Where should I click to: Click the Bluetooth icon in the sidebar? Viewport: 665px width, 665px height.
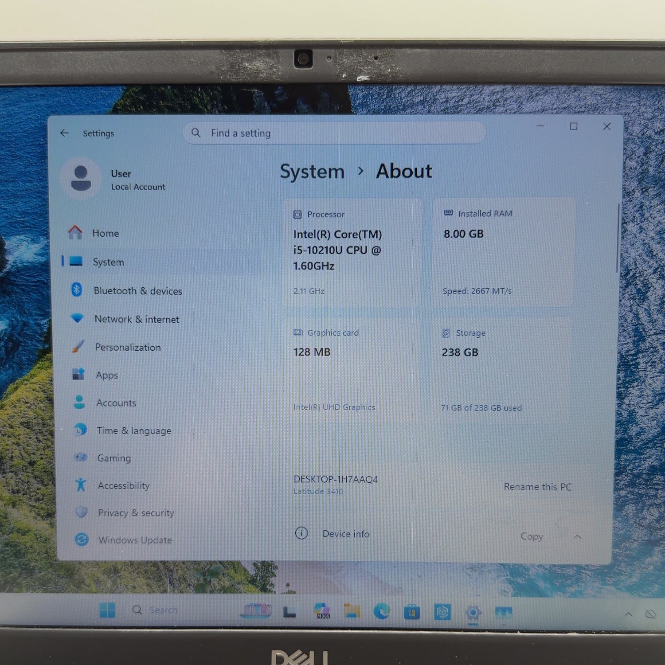click(77, 290)
